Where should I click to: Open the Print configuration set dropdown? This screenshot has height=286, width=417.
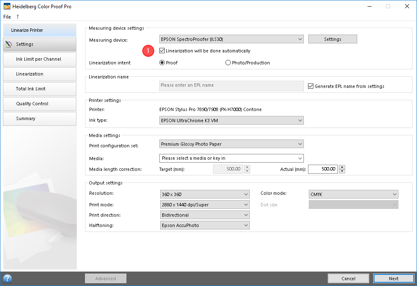(231, 144)
